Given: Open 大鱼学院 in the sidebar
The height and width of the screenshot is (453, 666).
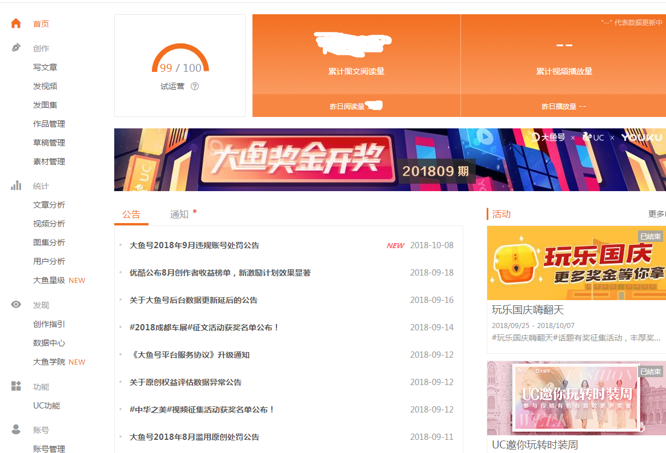Looking at the screenshot, I should coord(49,362).
